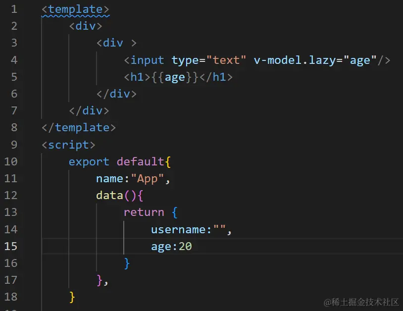This screenshot has height=311, width=403.
Task: Click the "age" string on line 4
Action: (x=360, y=60)
